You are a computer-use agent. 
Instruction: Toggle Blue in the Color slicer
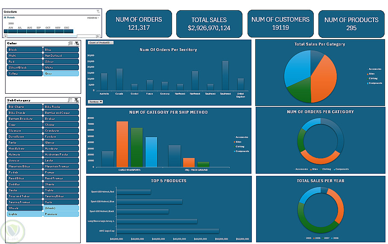pos(61,50)
